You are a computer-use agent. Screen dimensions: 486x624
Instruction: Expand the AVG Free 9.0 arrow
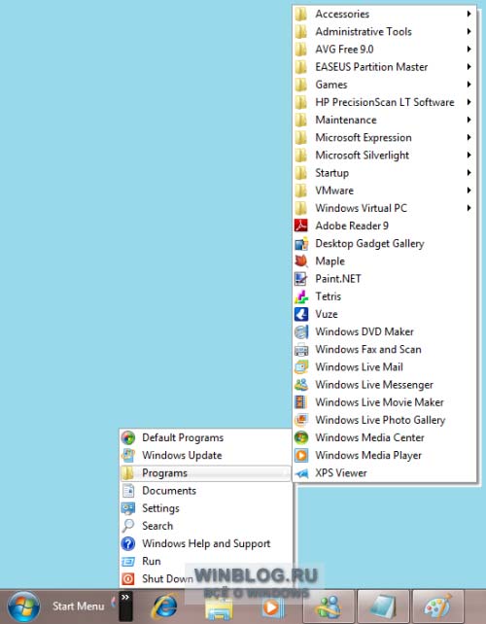[469, 50]
